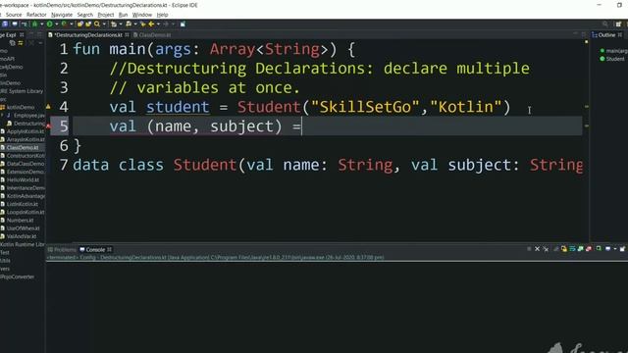Toggle Scroll Lock in Console toolbar
628x353 pixels.
tap(564, 249)
